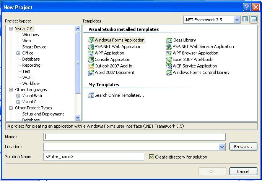Click the Search Online Templates icon
Image resolution: width=262 pixels, height=181 pixels.
[91, 95]
